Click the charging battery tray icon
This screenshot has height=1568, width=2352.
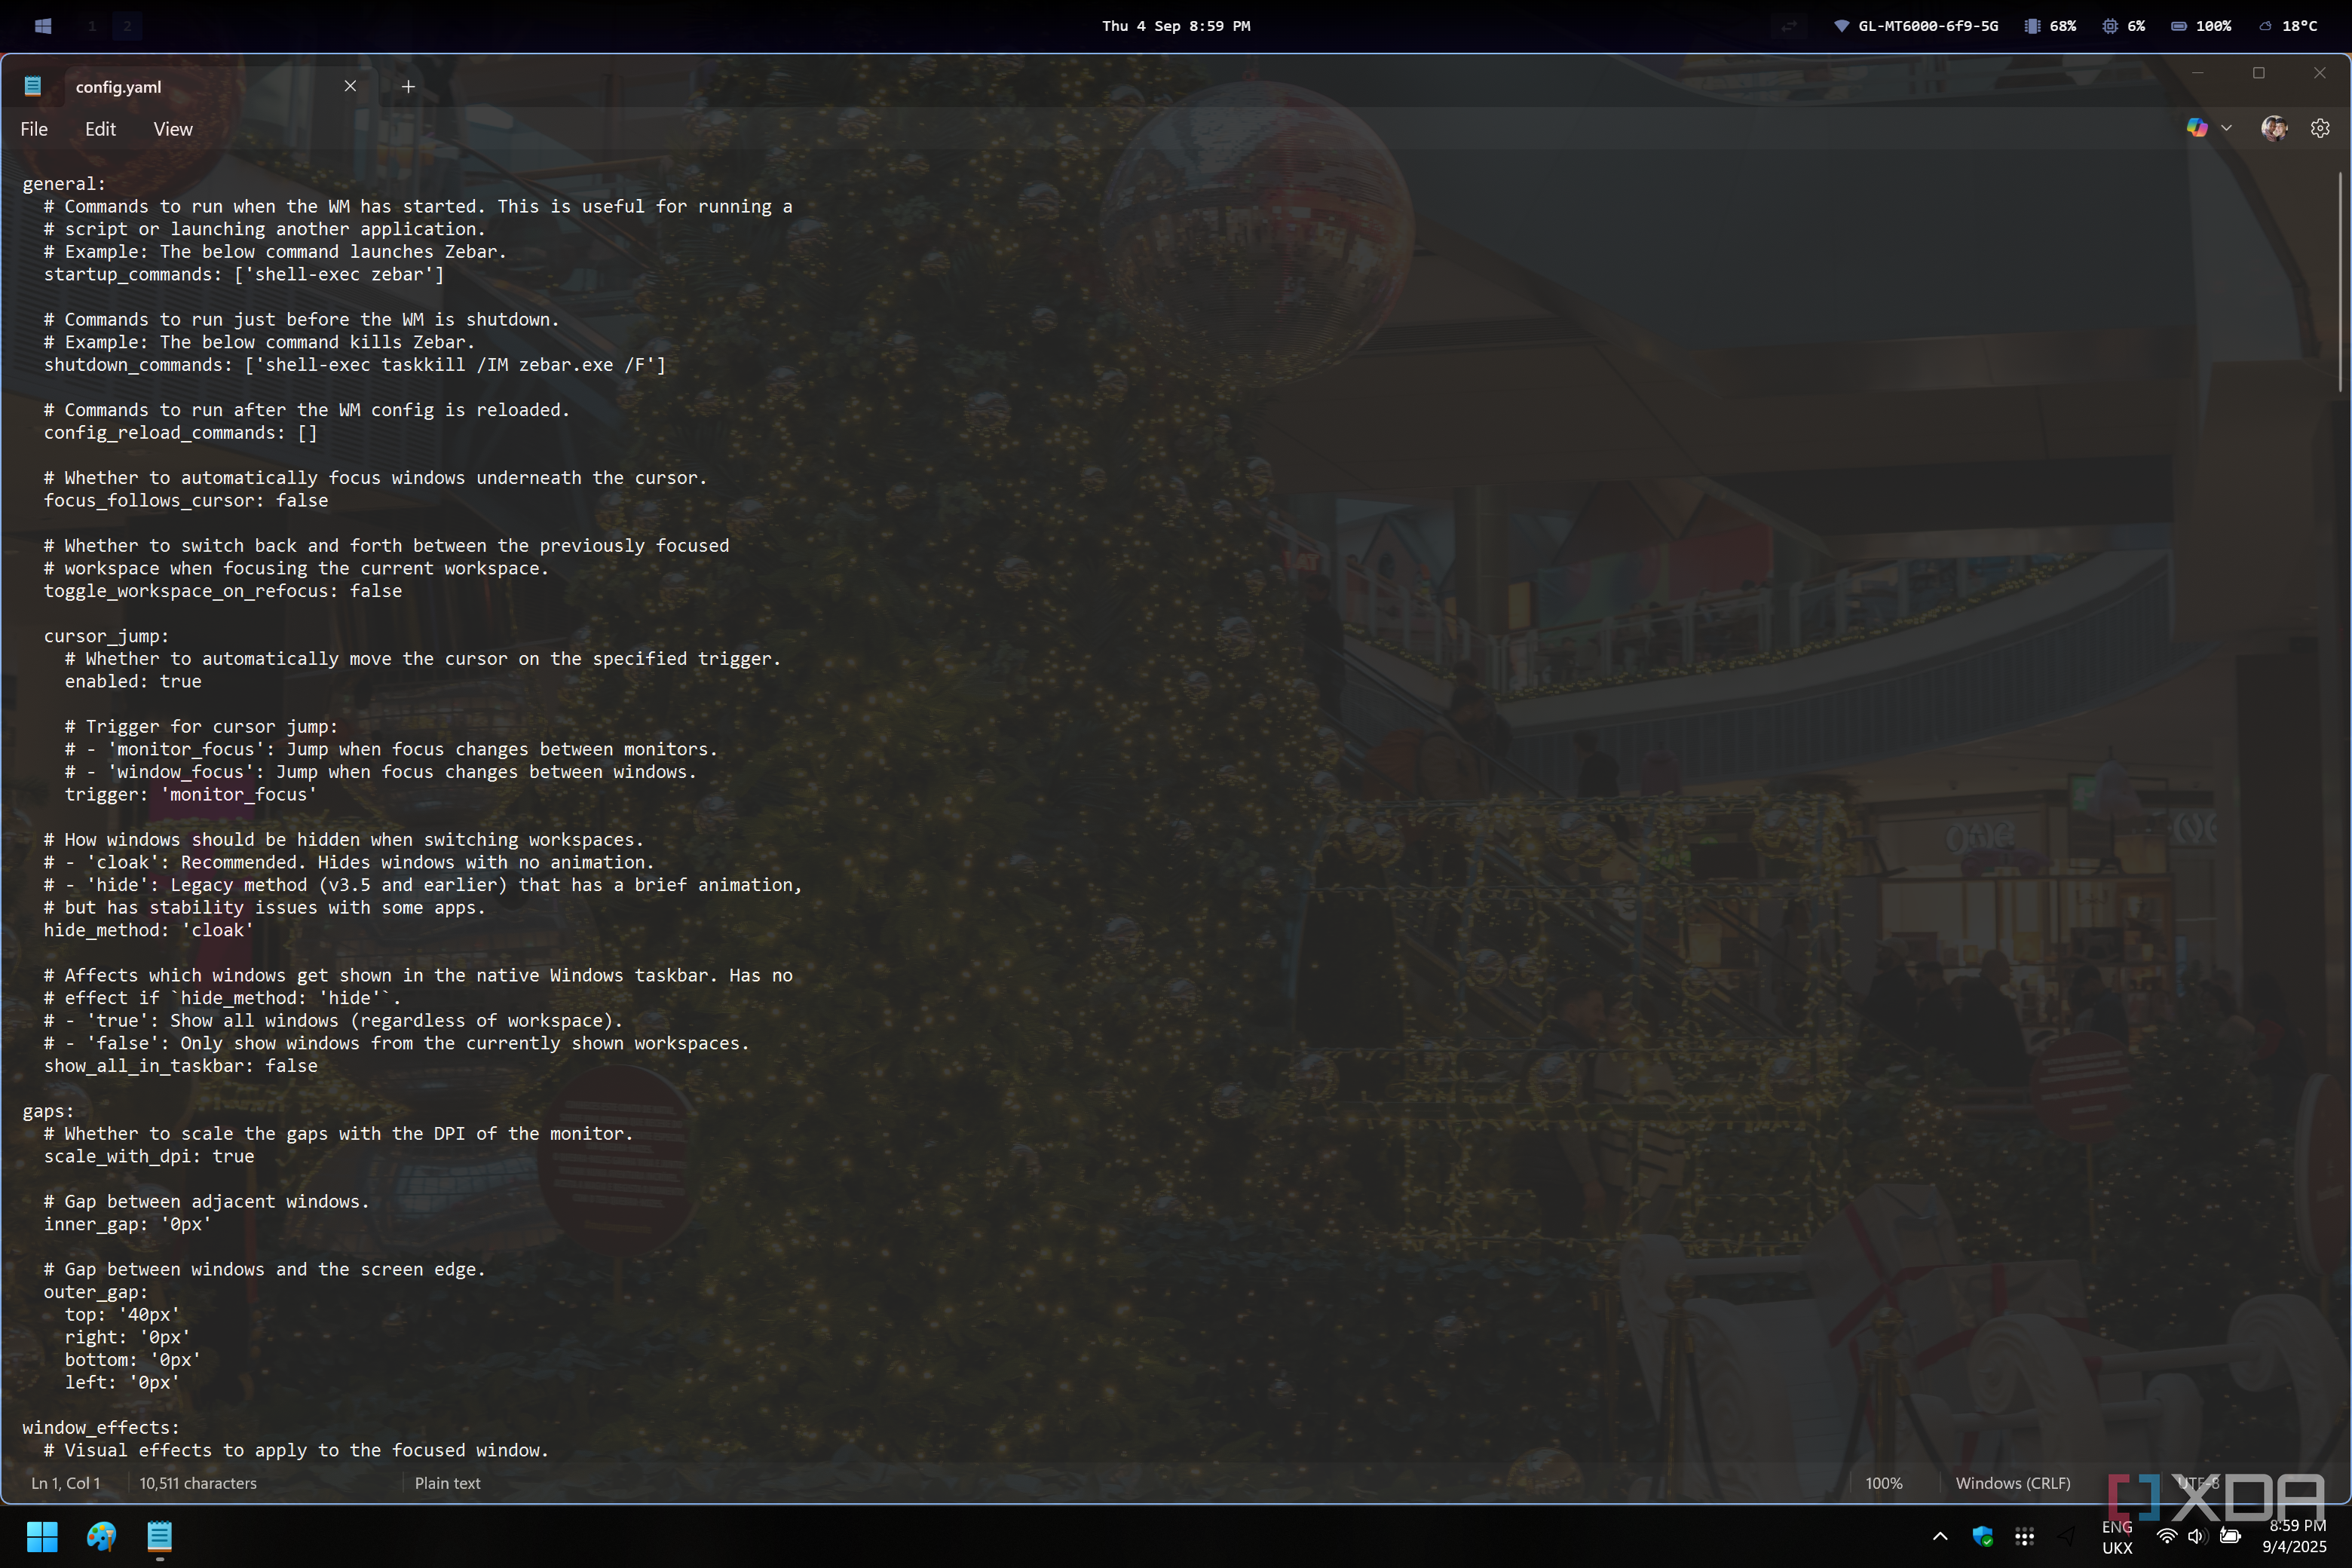[x=2230, y=1536]
